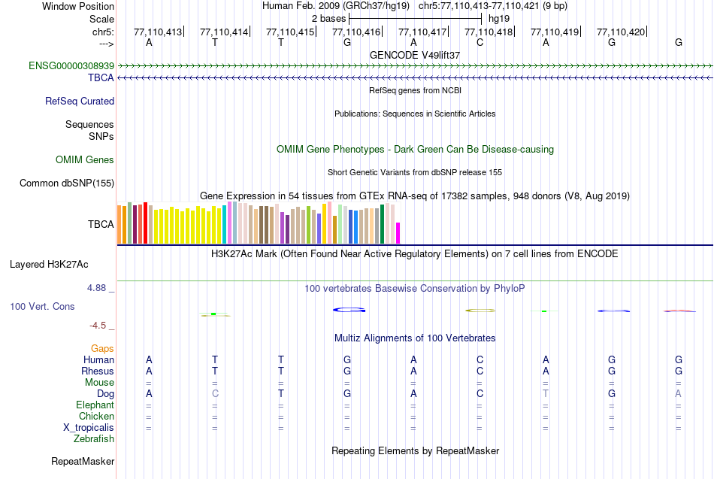714x479 pixels.
Task: Click the Layered H3K27Ac track label
Action: [x=49, y=265]
